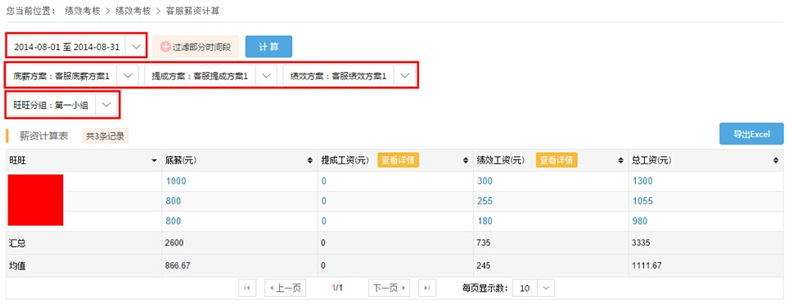Click the 共3条记录 label
The width and height of the screenshot is (789, 304).
[x=105, y=136]
